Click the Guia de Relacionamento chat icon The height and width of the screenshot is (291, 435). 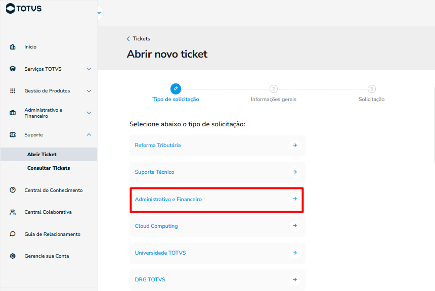(x=13, y=234)
